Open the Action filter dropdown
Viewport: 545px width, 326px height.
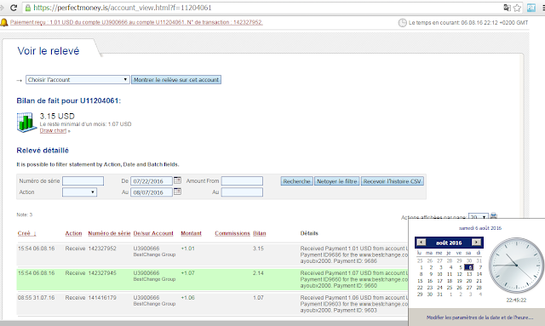[79, 192]
